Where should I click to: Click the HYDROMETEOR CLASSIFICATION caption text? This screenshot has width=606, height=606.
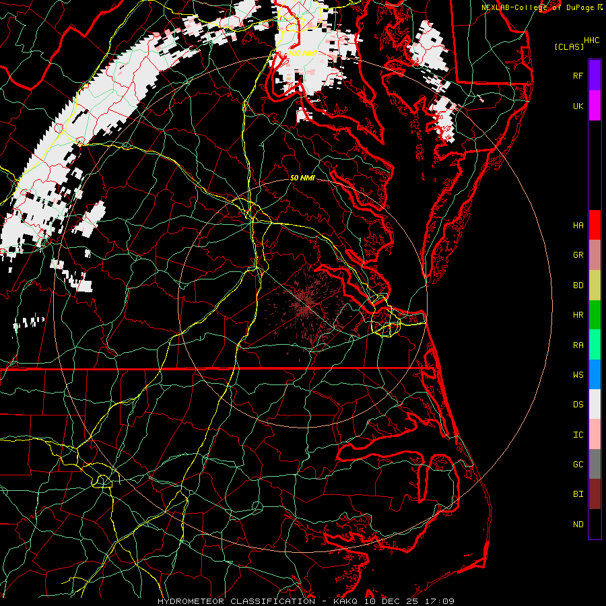point(236,601)
